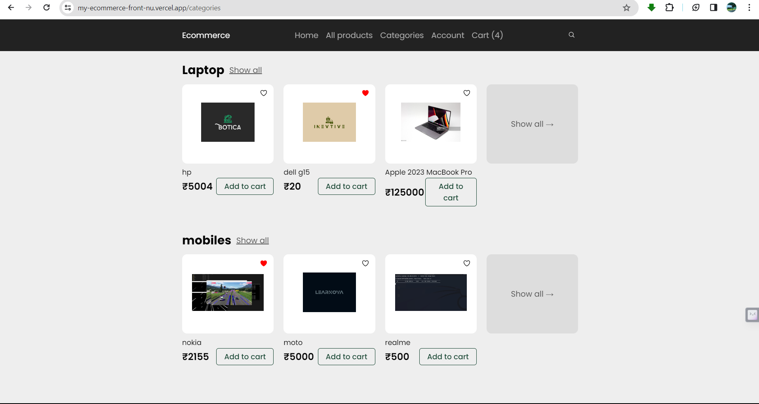The height and width of the screenshot is (404, 759).
Task: Click the heart icon on the hp laptop
Action: (264, 93)
